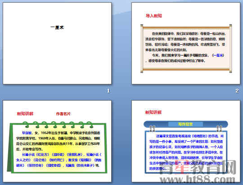Click the blue list of works at notepad bottom
The width and height of the screenshot is (243, 185).
click(x=58, y=160)
